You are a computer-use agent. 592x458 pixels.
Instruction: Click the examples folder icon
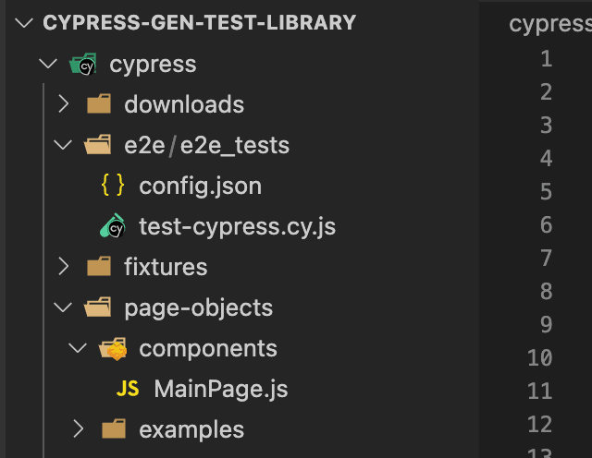(x=114, y=428)
